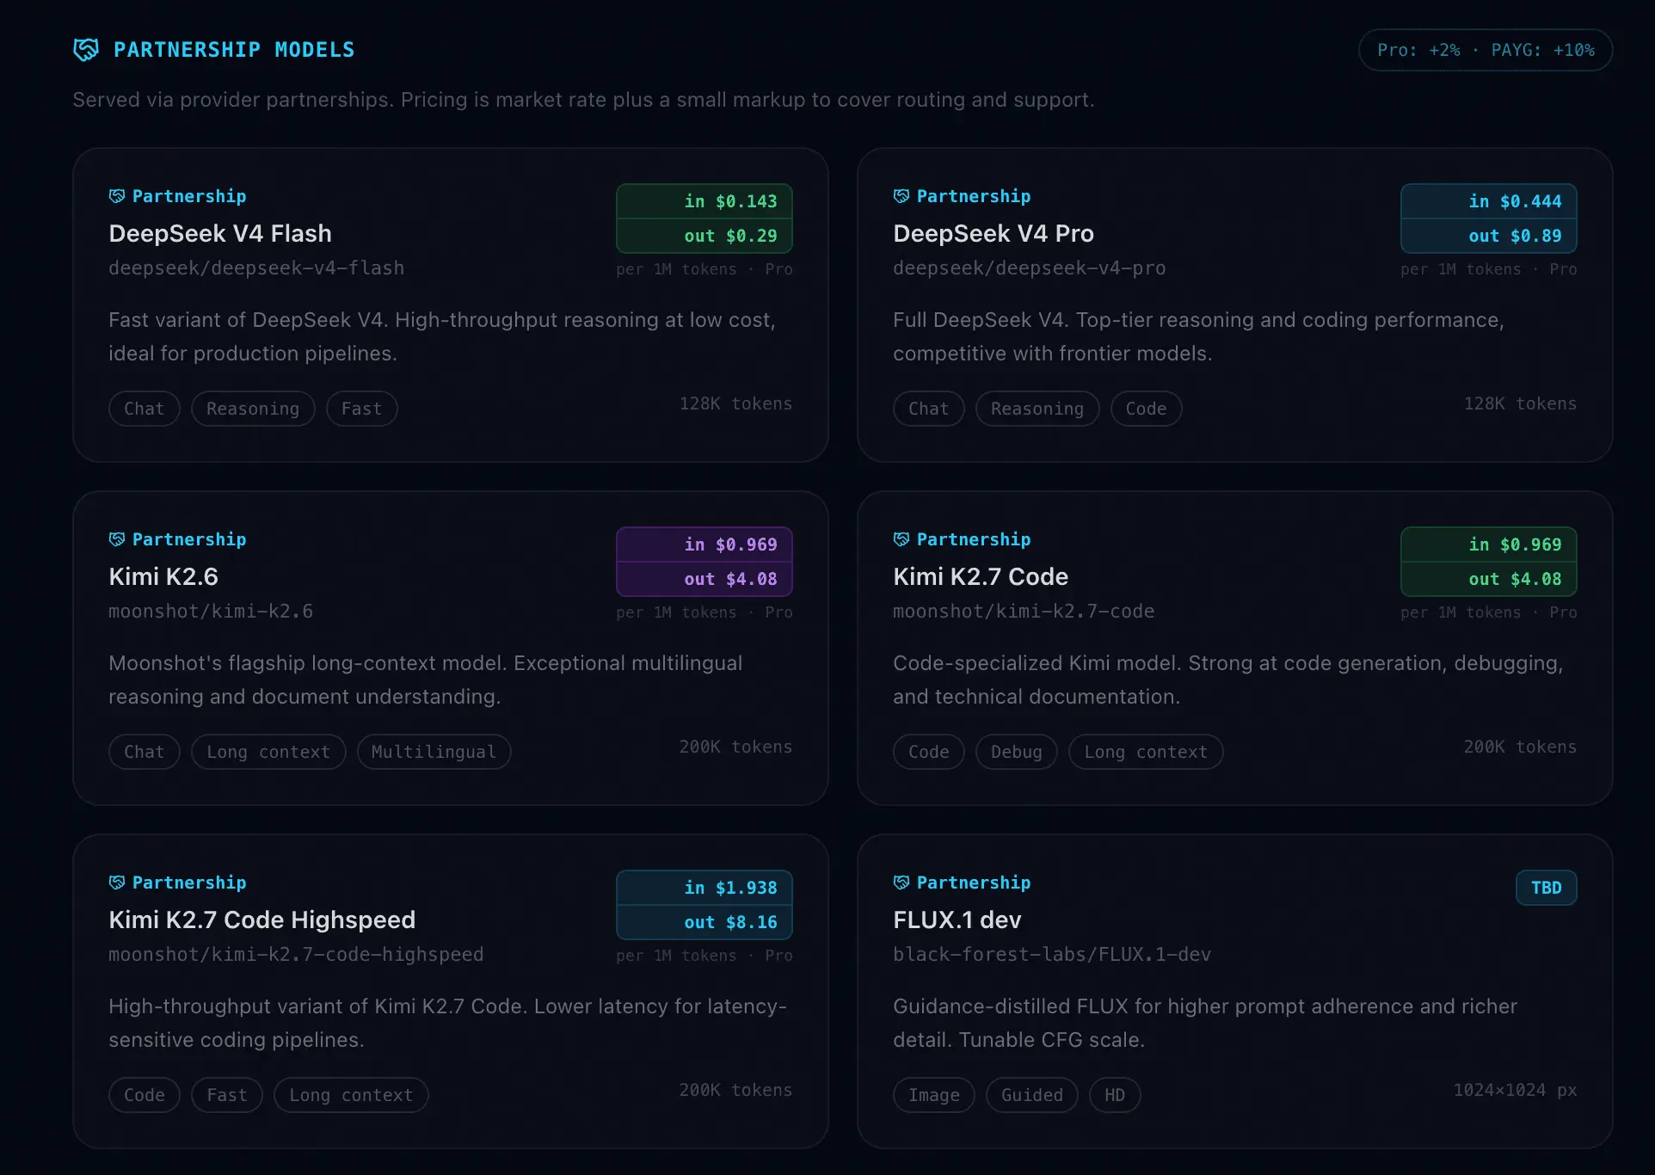Click the in $0.444 price on DeepSeek V4 Pro
The height and width of the screenshot is (1175, 1655).
1489,201
